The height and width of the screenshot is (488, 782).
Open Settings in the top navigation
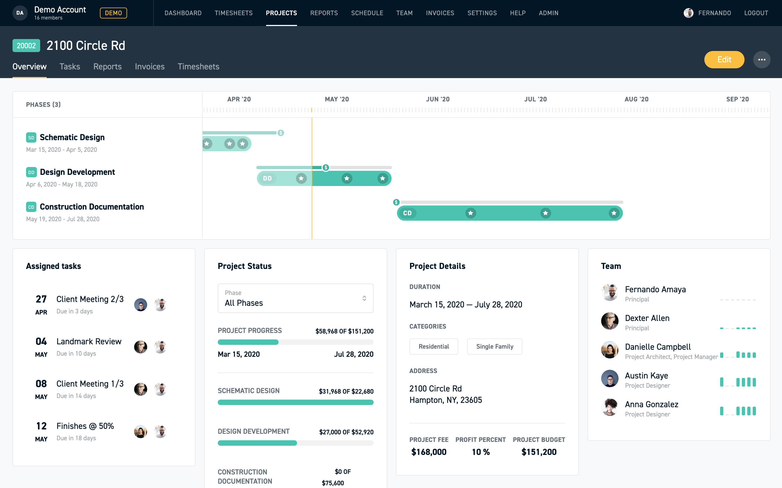482,13
